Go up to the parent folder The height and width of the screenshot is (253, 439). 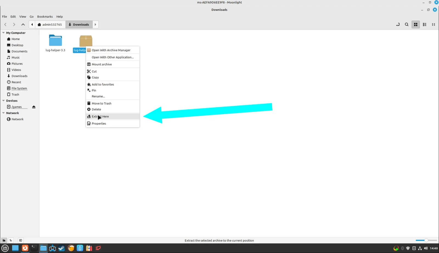pos(23,24)
